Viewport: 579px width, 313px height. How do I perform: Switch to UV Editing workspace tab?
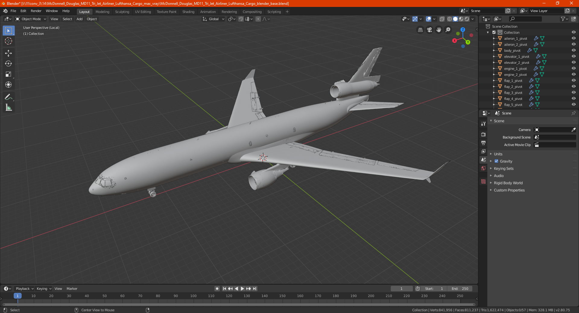pyautogui.click(x=143, y=12)
